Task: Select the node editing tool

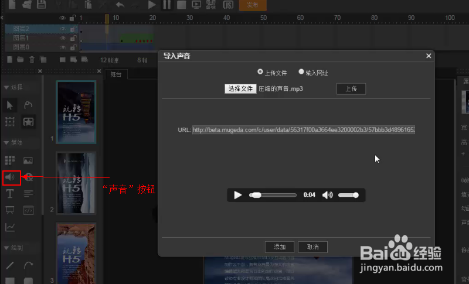Action: click(x=28, y=105)
